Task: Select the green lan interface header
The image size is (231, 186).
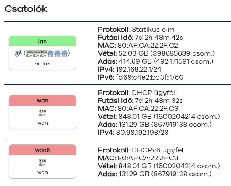Action: tap(42, 41)
